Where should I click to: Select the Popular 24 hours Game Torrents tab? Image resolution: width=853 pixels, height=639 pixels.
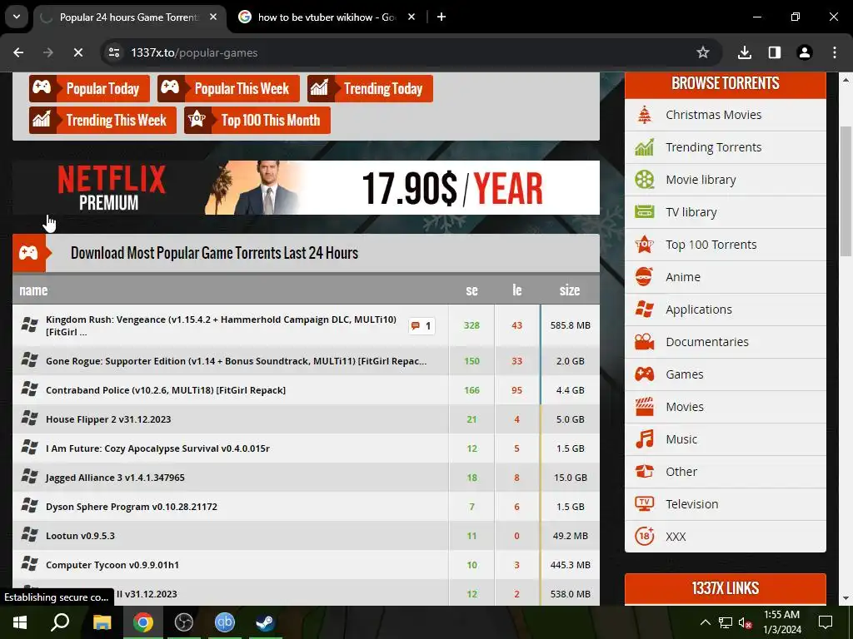point(129,17)
